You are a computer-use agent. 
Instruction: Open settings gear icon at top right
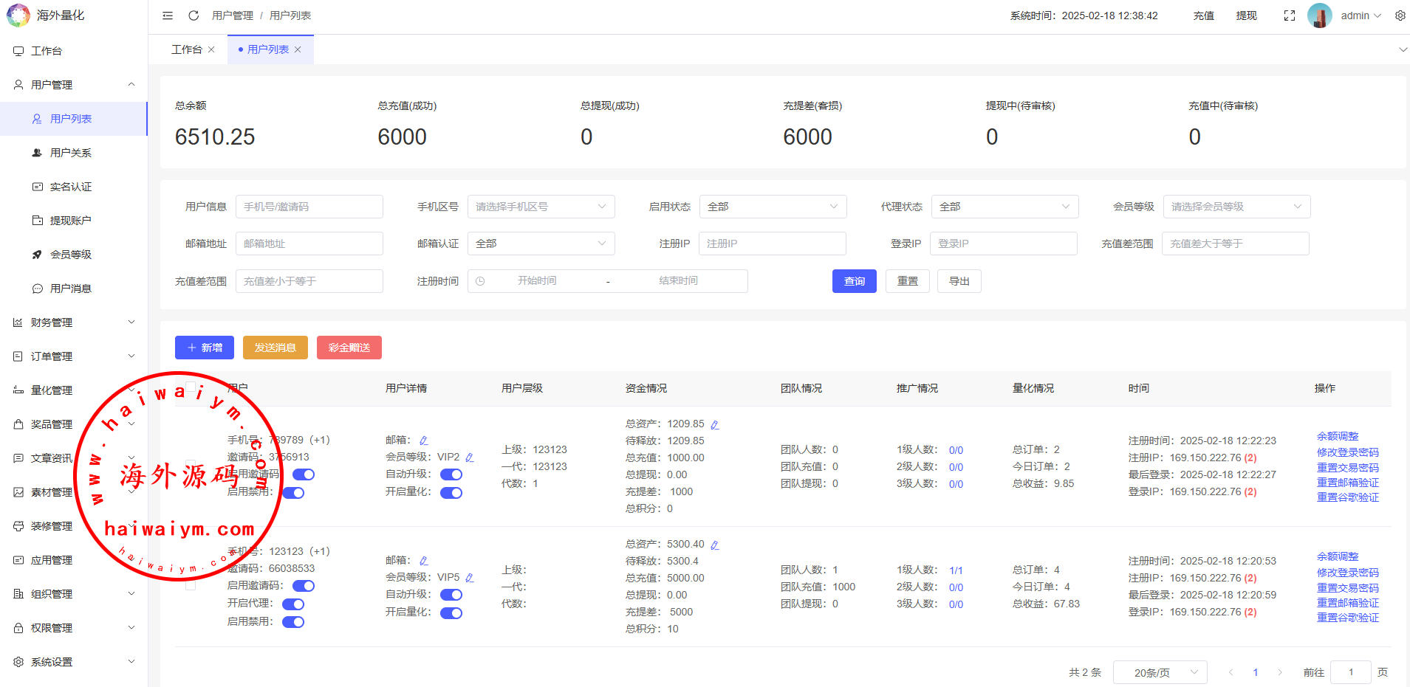(x=1400, y=15)
